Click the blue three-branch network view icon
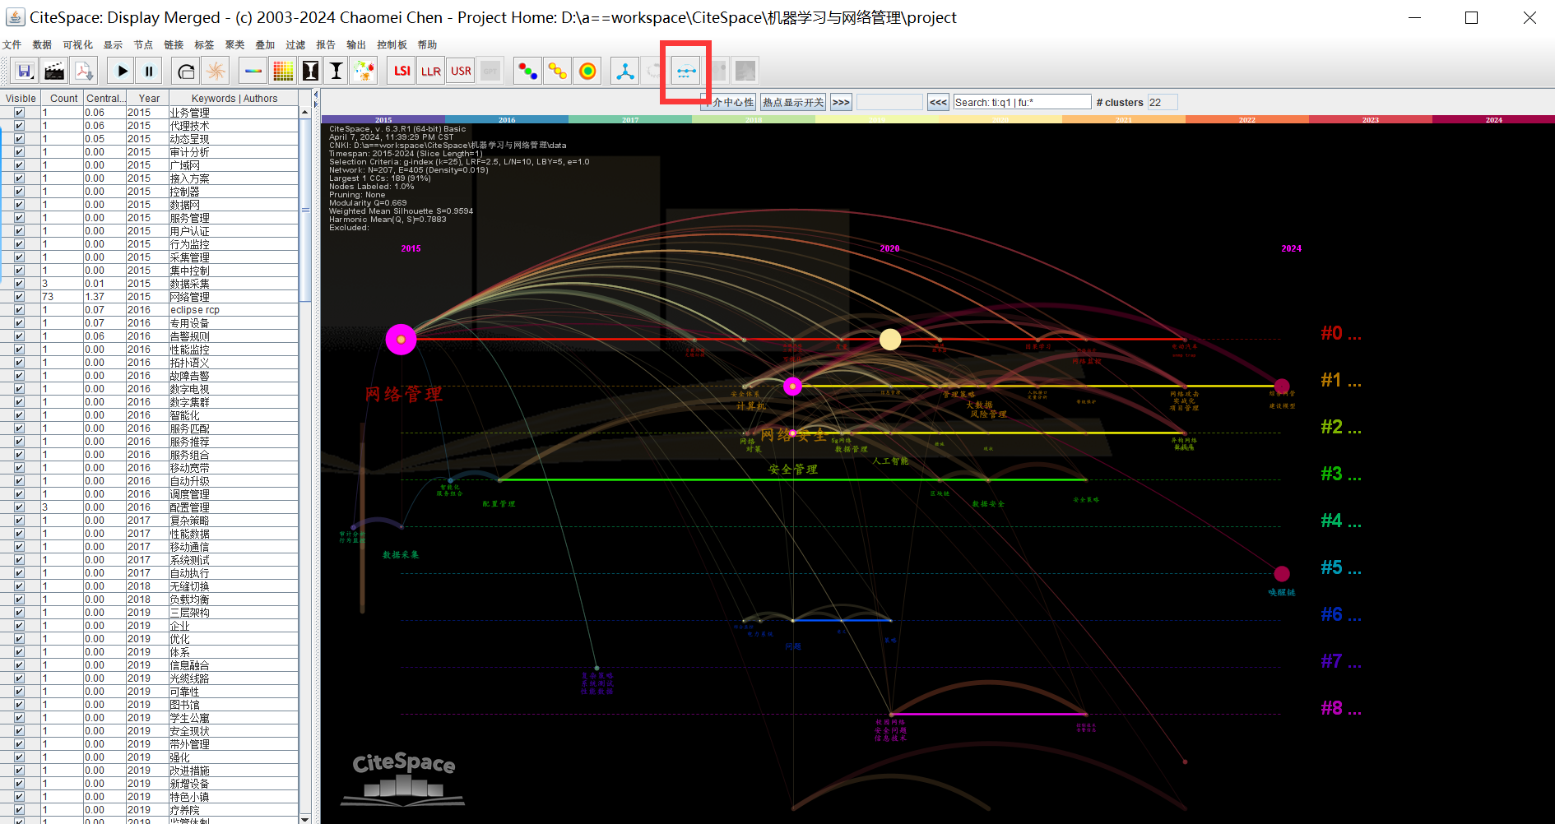This screenshot has width=1555, height=824. (x=625, y=71)
